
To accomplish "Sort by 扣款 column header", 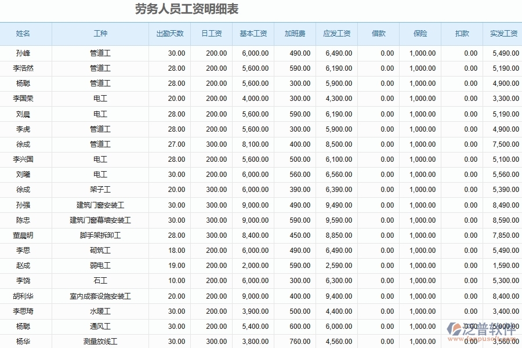I will [x=461, y=34].
